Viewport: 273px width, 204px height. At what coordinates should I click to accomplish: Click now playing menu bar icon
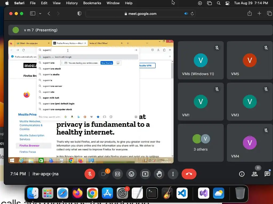(200, 3)
